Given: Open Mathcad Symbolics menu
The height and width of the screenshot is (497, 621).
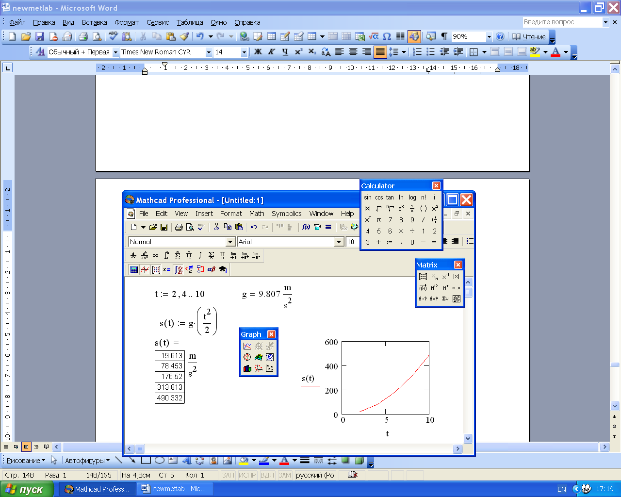Looking at the screenshot, I should coord(286,214).
